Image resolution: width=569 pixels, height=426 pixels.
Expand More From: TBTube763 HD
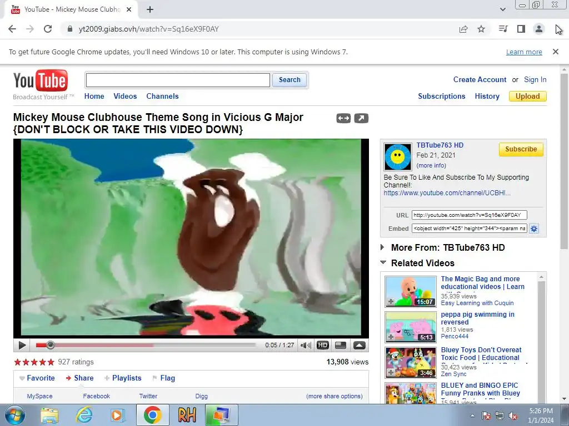point(448,247)
